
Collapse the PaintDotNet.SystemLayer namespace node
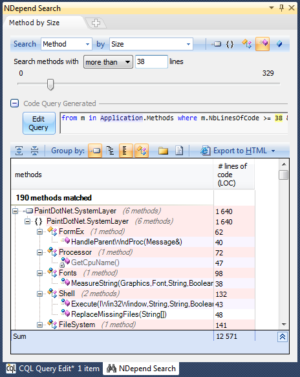click(27, 221)
